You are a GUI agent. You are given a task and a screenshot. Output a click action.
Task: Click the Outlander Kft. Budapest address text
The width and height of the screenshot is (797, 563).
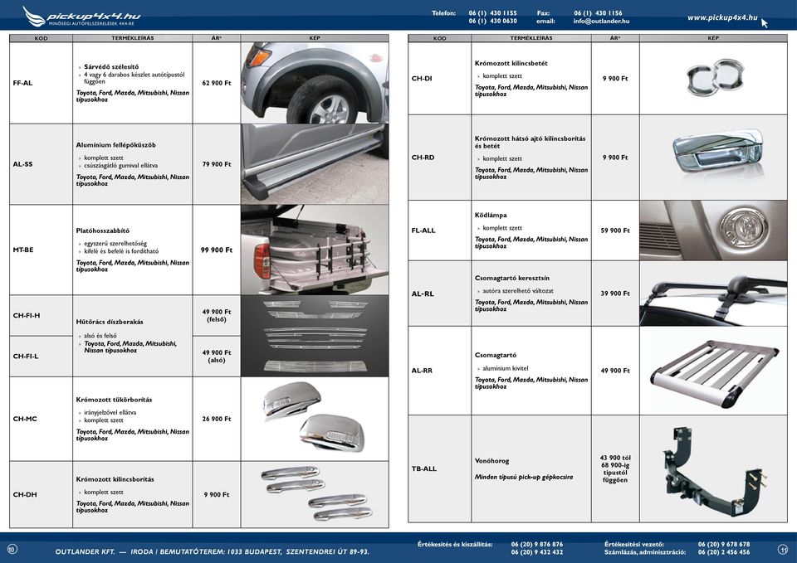(213, 552)
